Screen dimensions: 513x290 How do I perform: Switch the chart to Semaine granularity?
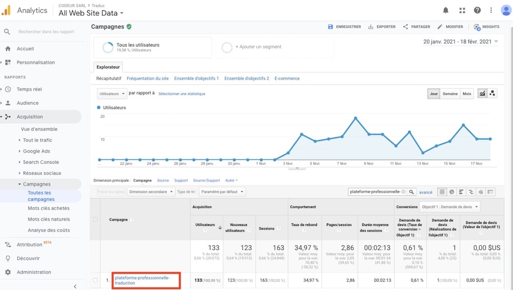[x=450, y=94]
